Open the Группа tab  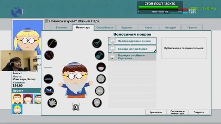pyautogui.click(x=192, y=28)
